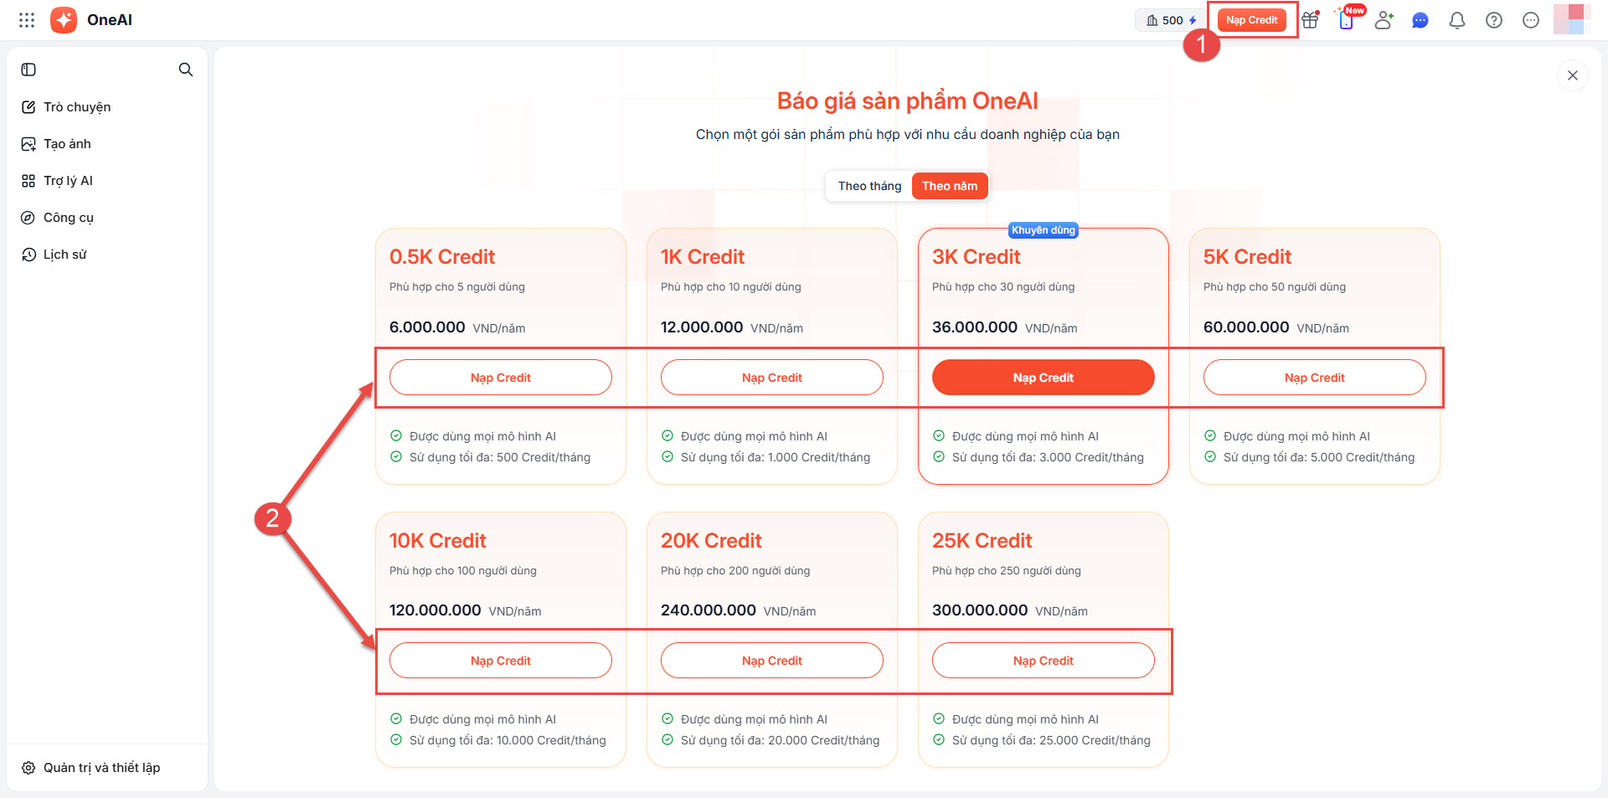Collapse the sidebar panel icon
The width and height of the screenshot is (1608, 798).
[x=28, y=70]
